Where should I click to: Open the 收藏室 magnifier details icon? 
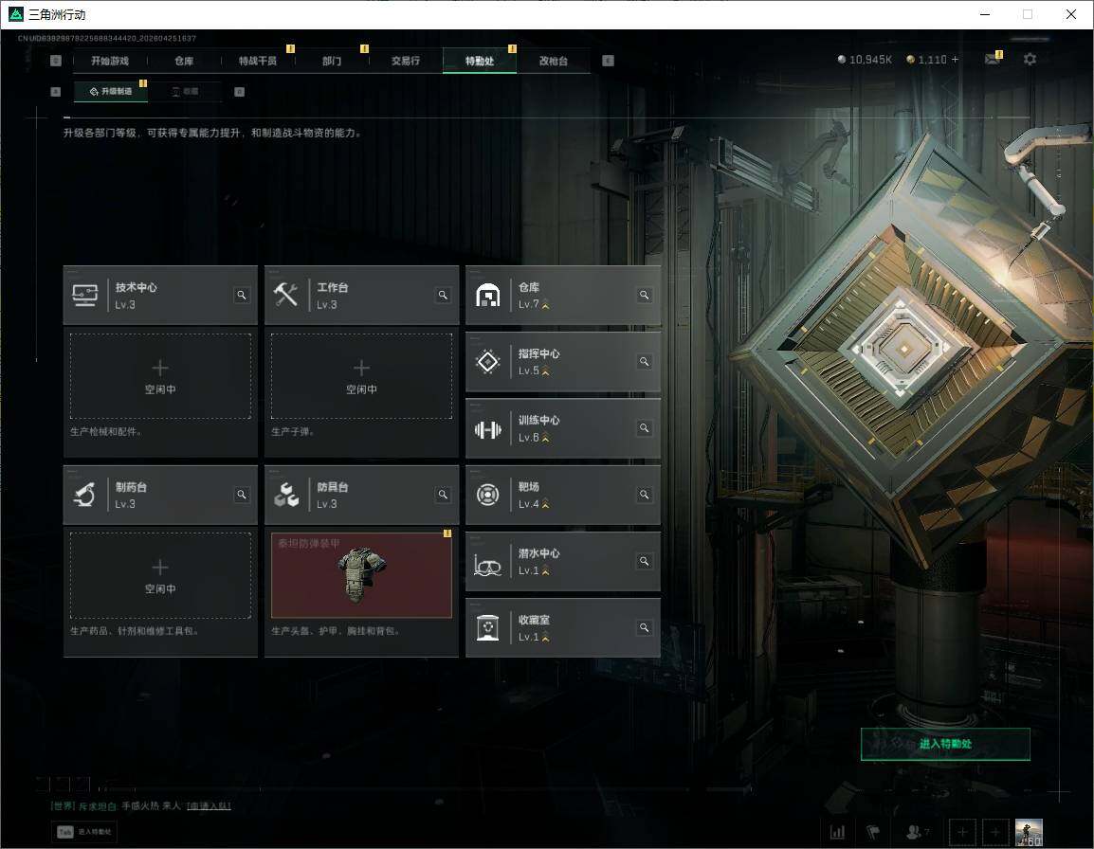click(x=644, y=628)
